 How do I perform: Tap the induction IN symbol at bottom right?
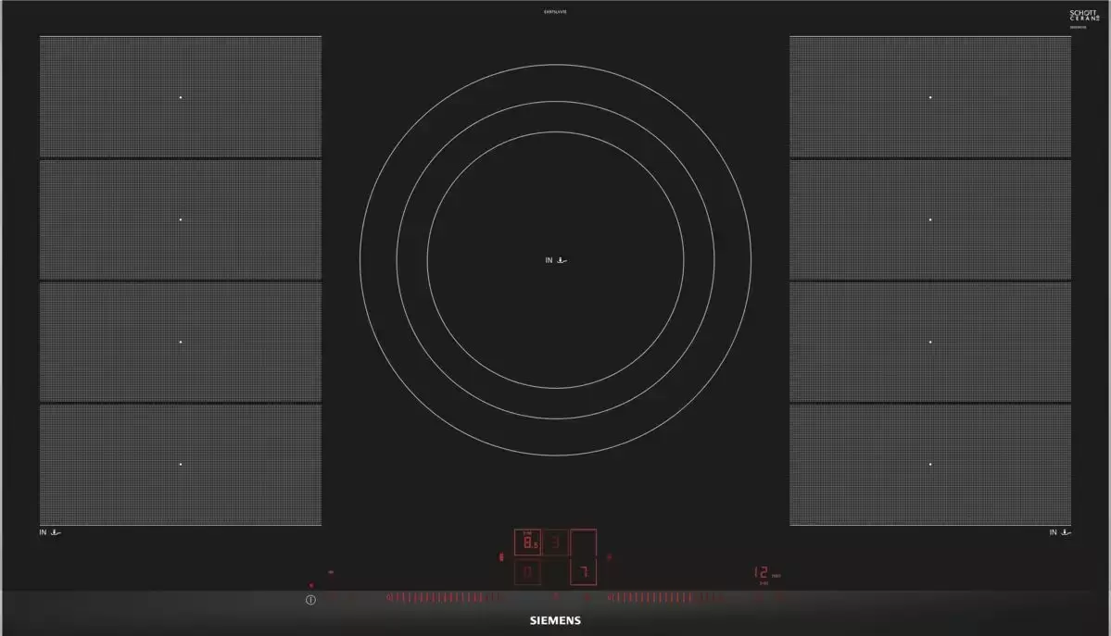[1060, 532]
